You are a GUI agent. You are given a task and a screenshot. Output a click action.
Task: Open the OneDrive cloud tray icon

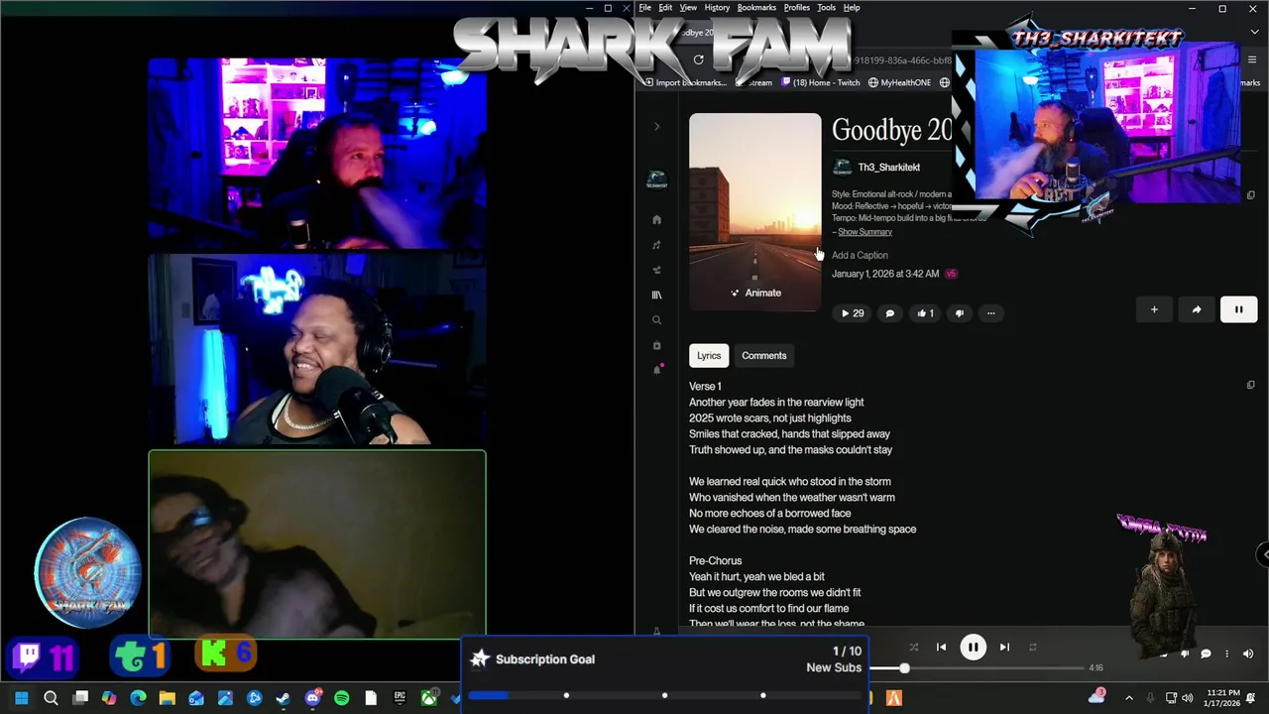coord(1097,698)
